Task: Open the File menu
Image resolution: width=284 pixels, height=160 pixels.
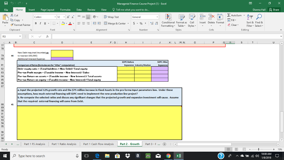Action: tap(6, 10)
